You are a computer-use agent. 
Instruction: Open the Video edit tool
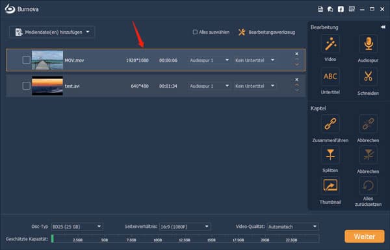coord(330,45)
